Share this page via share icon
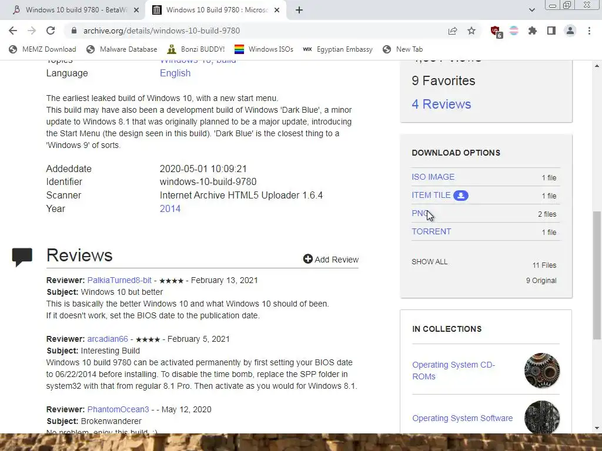Screen dimensions: 602x451 (453, 31)
